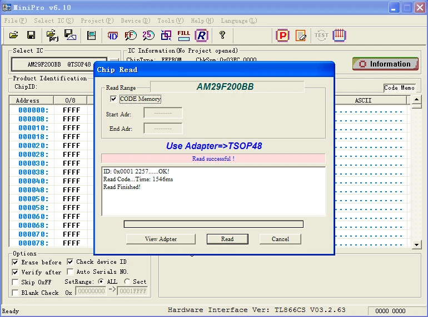This screenshot has height=317, width=428.
Task: Minimize the MiniPro window
Action: tap(394, 8)
